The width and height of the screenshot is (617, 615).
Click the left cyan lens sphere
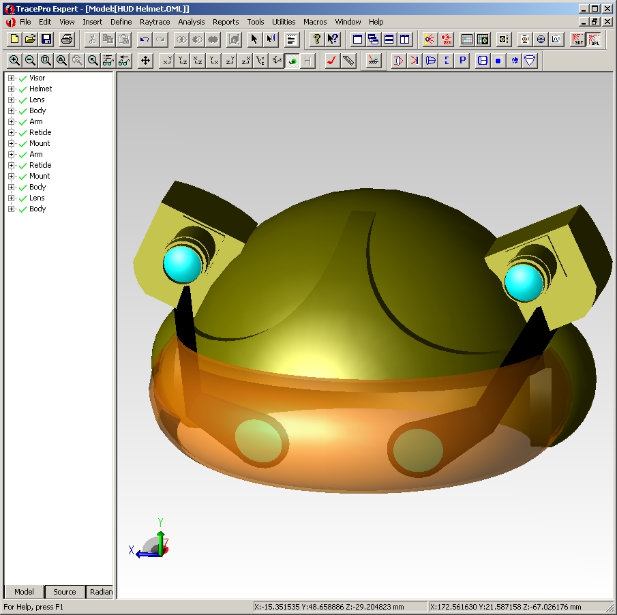coord(183,264)
